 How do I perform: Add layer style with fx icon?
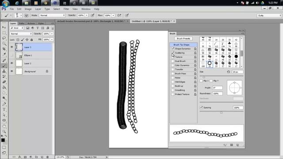coord(19,157)
